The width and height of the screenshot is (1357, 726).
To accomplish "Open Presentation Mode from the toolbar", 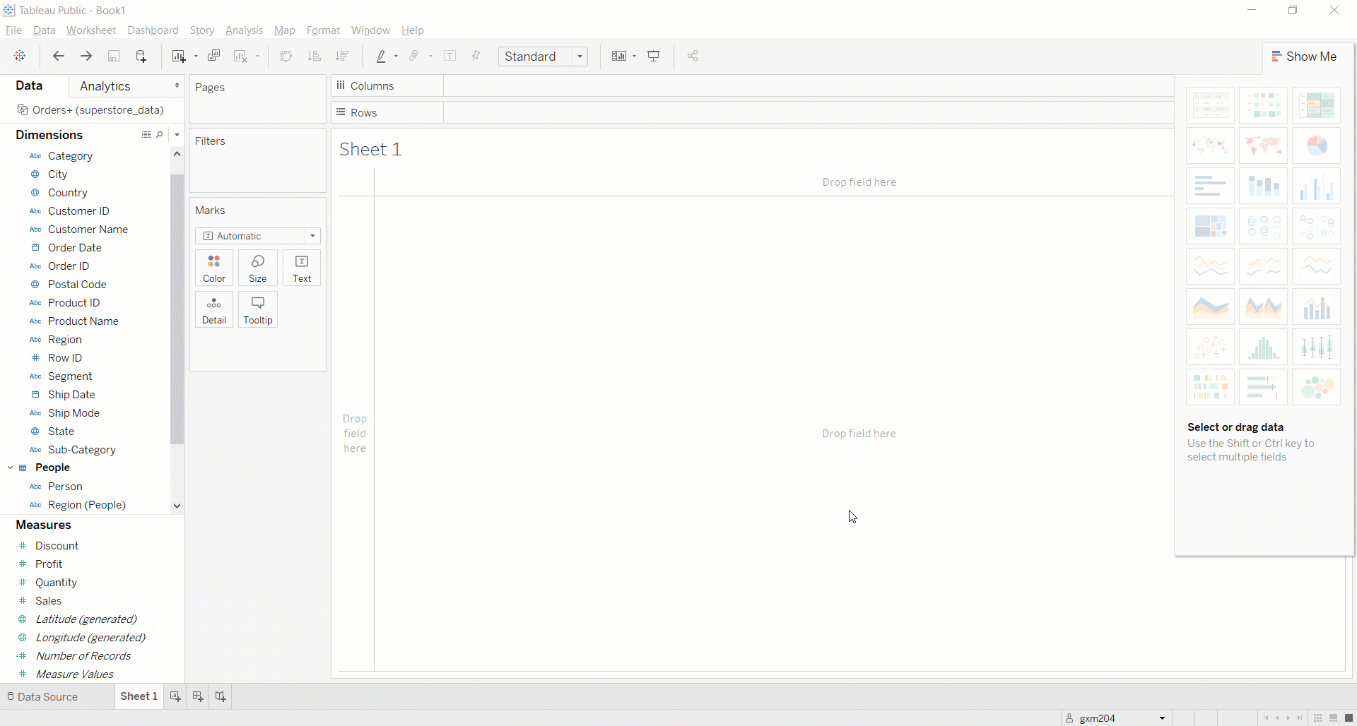I will 654,56.
